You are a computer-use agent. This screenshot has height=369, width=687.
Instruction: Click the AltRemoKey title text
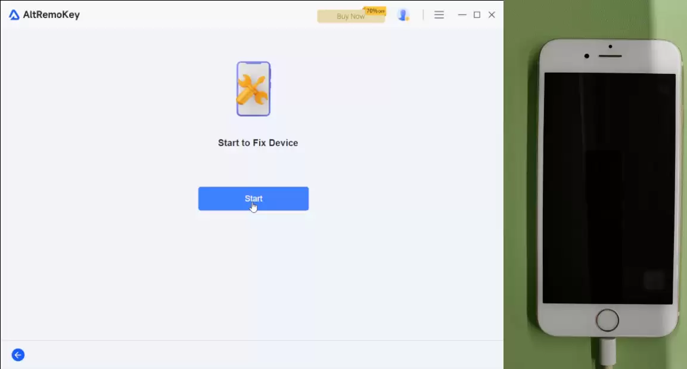pyautogui.click(x=51, y=15)
